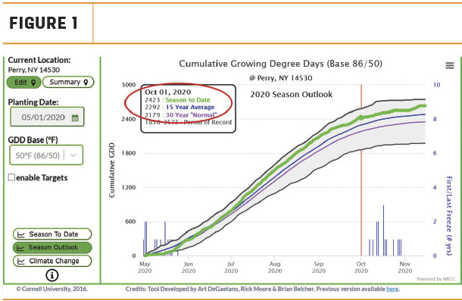
Task: Switch to the Climate Change view
Action: 52,261
